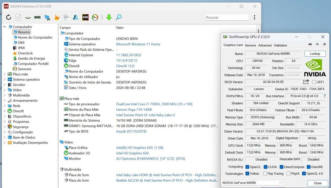Click the Procurar search field

pos(227,17)
